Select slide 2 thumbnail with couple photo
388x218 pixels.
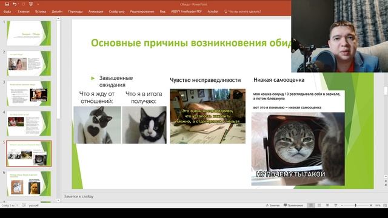[28, 63]
